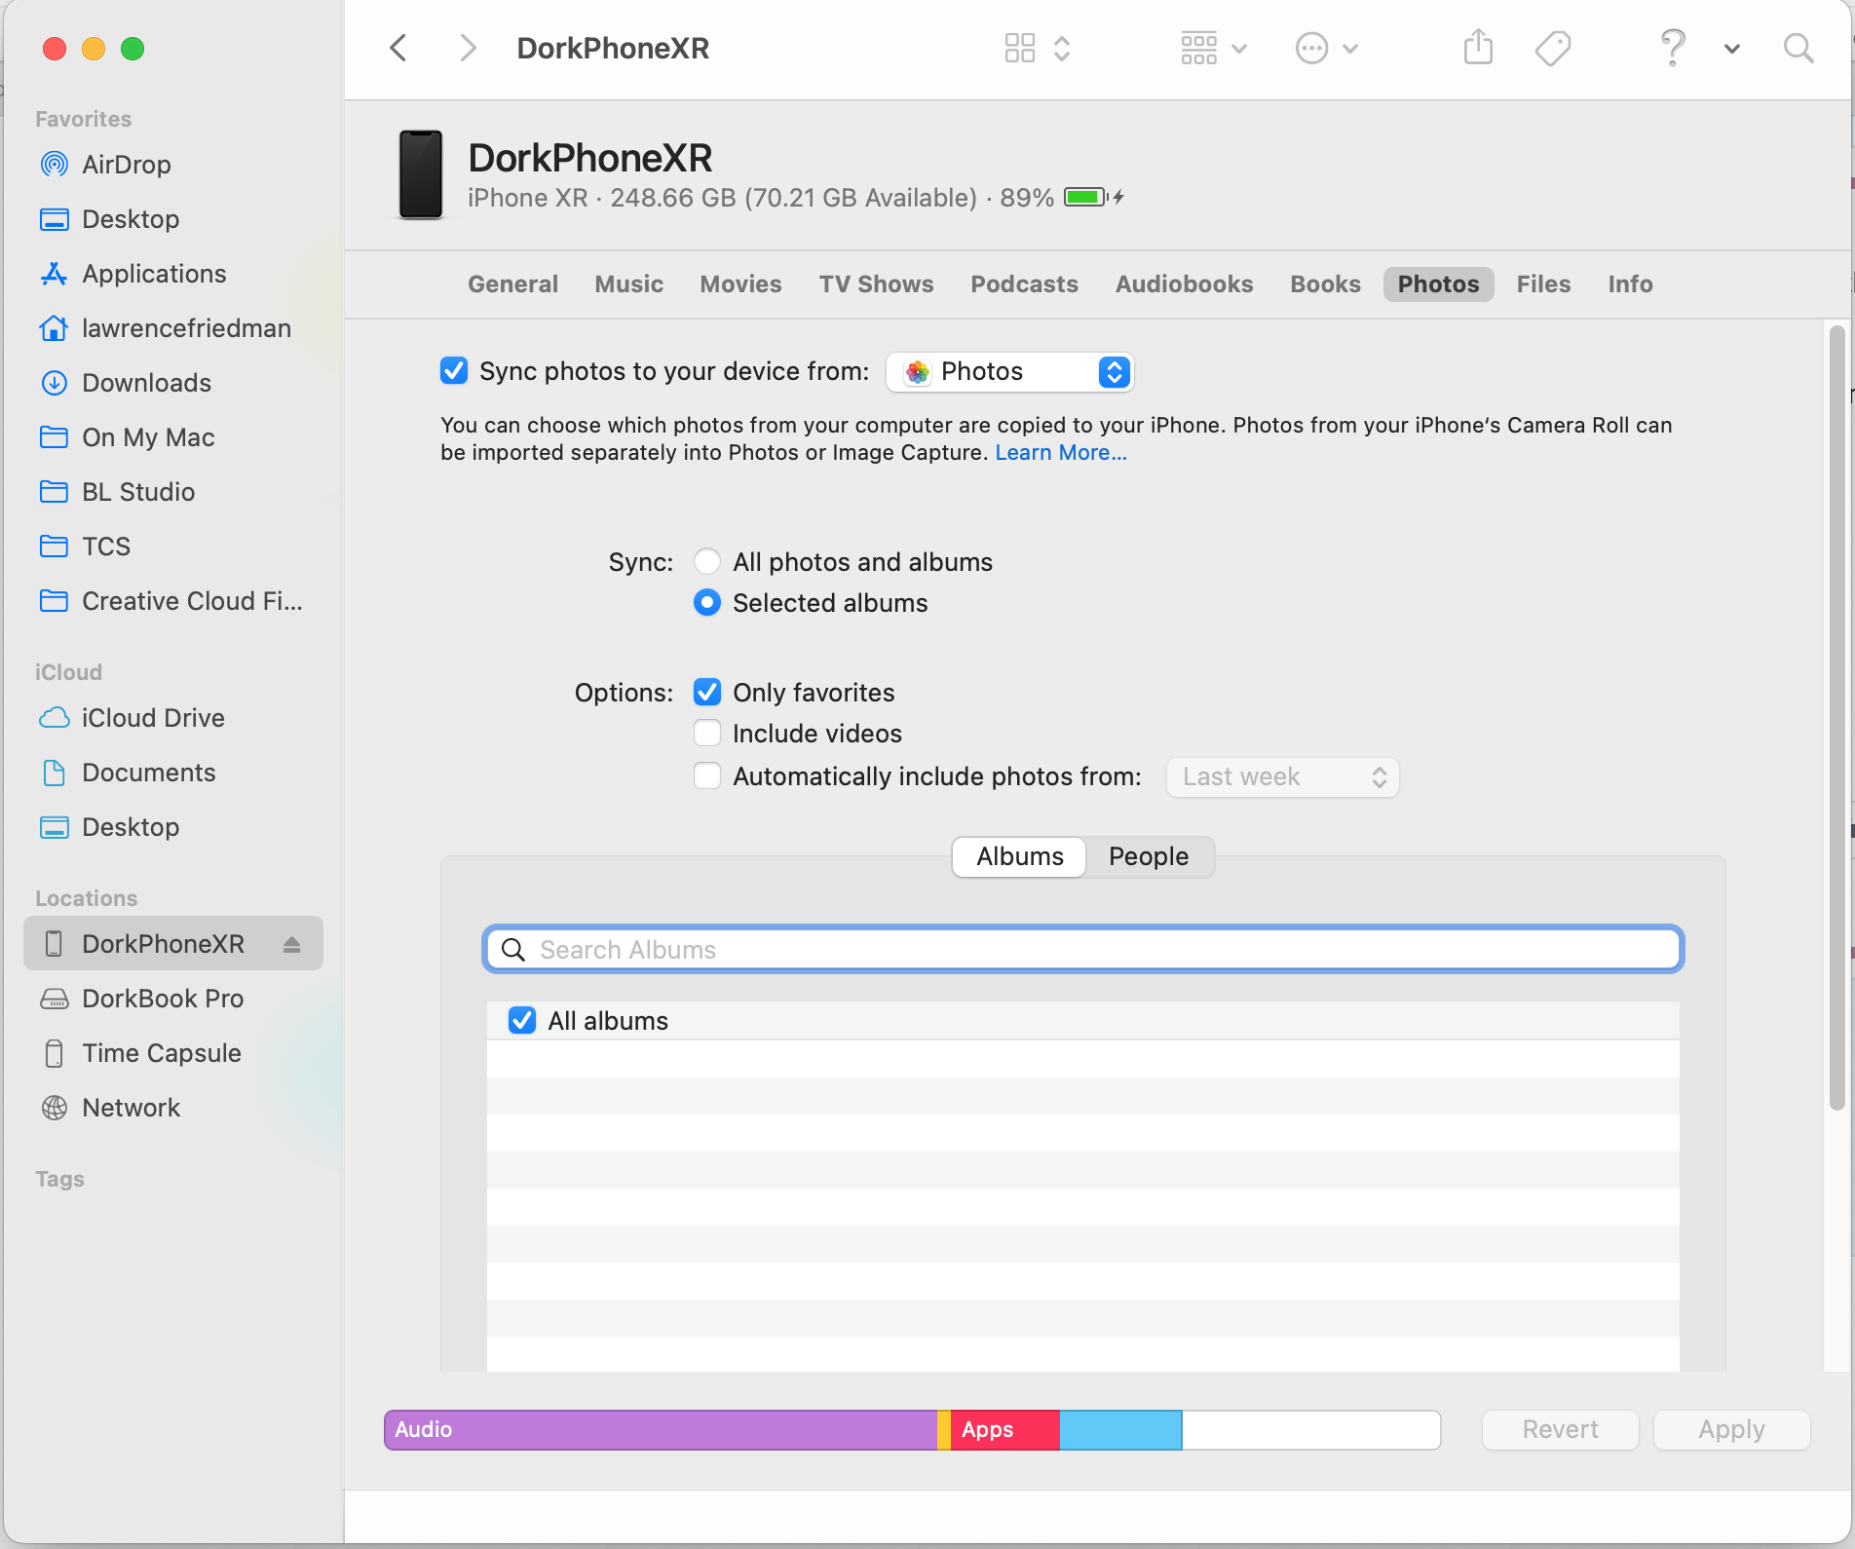The height and width of the screenshot is (1549, 1855).
Task: Click the Downloads arrow icon
Action: coord(55,383)
